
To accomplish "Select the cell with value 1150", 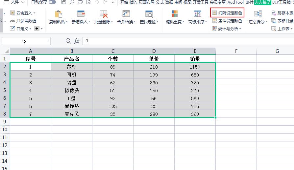I will tap(195, 67).
